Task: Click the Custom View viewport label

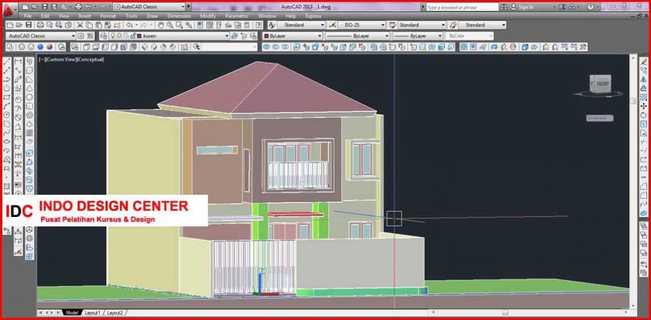Action: coord(62,59)
